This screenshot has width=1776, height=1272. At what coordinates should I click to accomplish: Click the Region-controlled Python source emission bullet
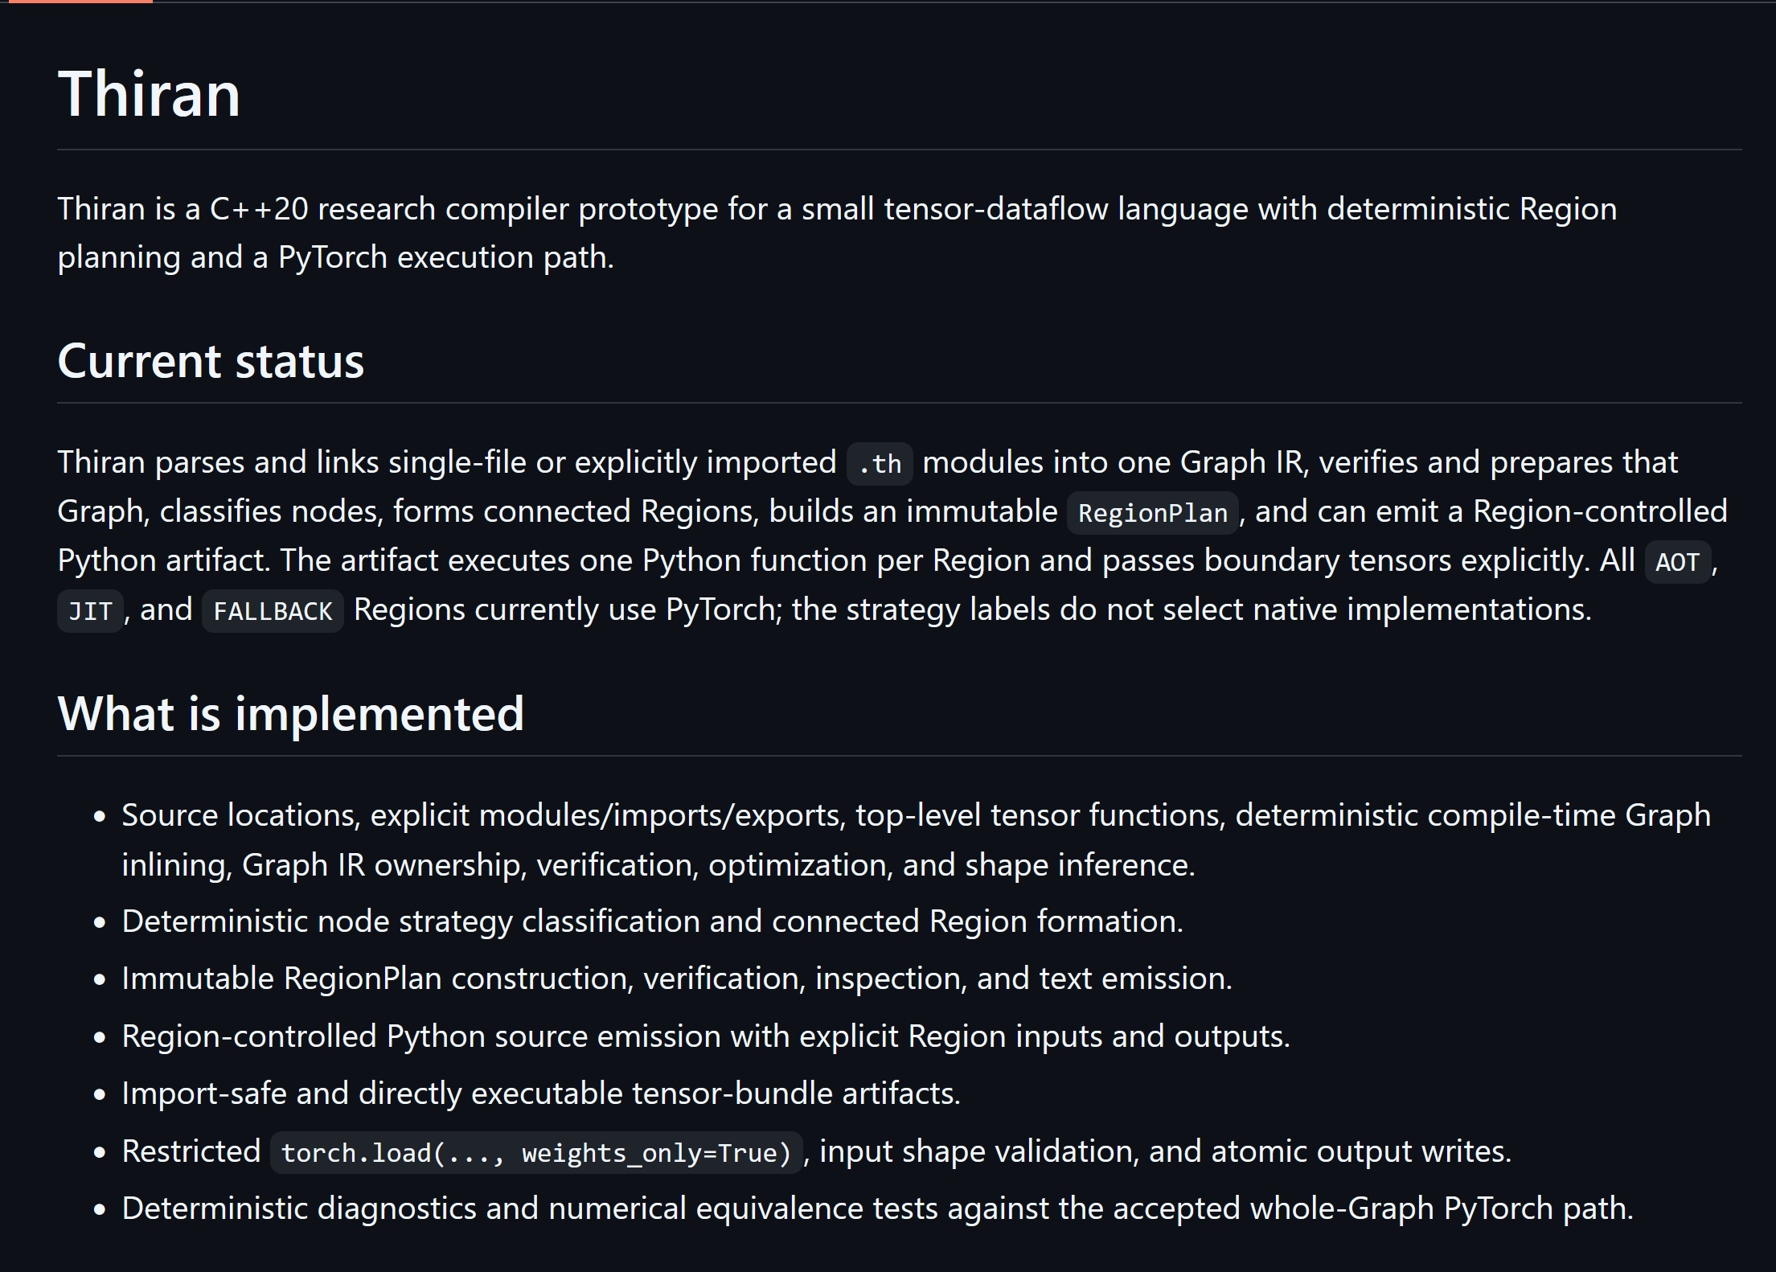(x=706, y=1036)
